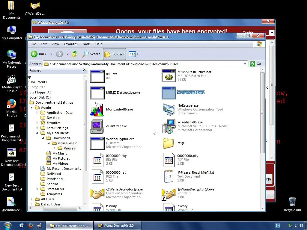The image size is (307, 230).
Task: Switch to Wana Decrypt0r 2.0 taskbar button
Action: (x=118, y=226)
